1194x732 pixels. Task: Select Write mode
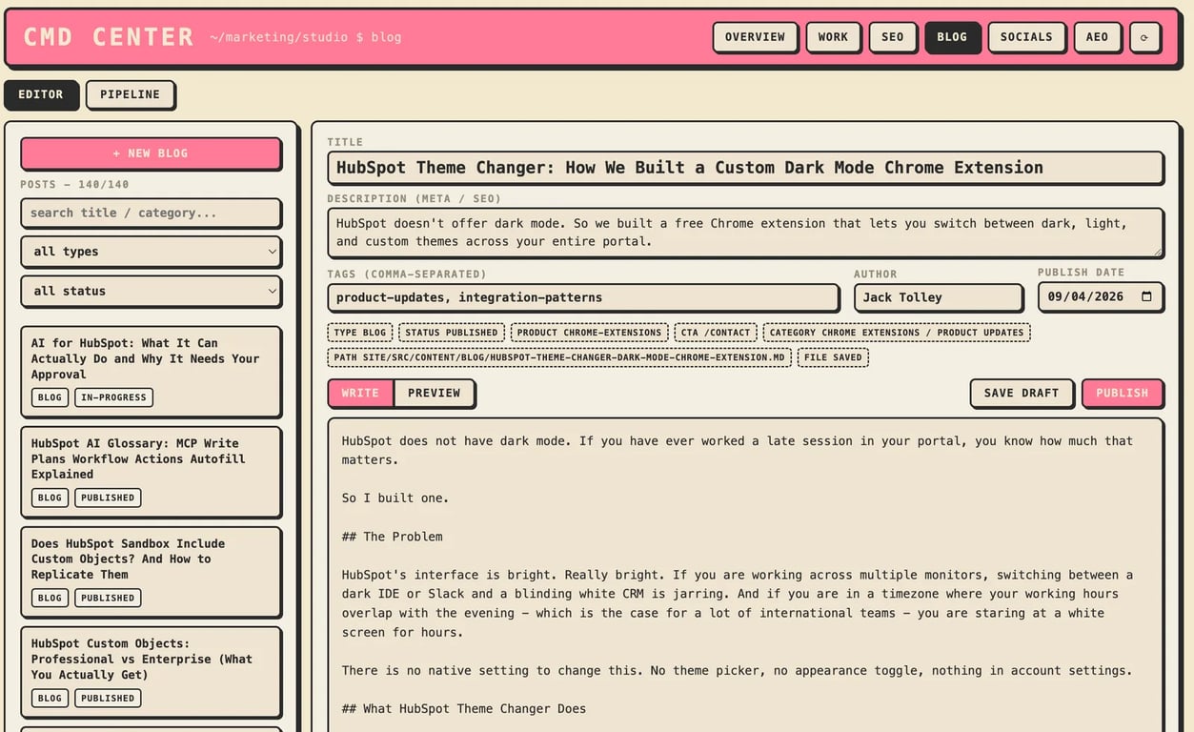tap(360, 393)
